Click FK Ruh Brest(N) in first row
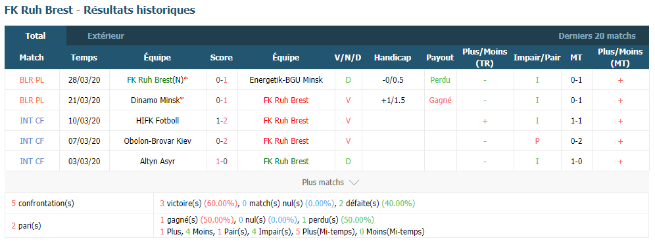 click(157, 79)
